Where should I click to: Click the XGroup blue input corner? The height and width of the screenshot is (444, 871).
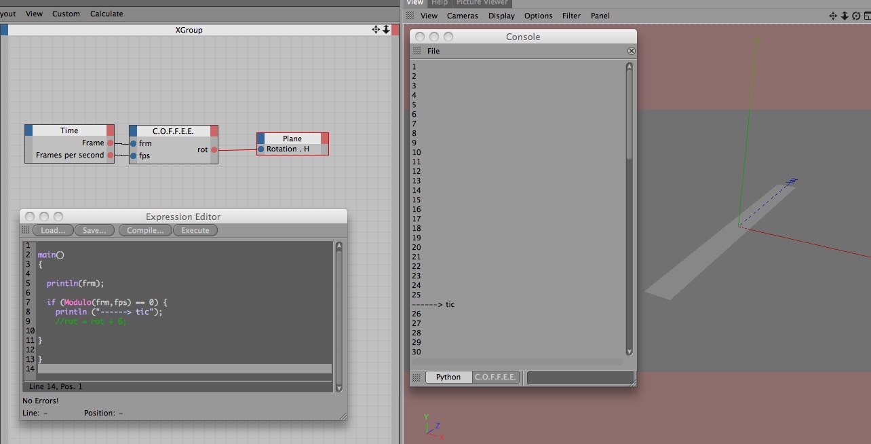click(x=3, y=30)
